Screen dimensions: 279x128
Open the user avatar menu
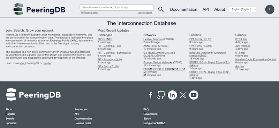270,9
